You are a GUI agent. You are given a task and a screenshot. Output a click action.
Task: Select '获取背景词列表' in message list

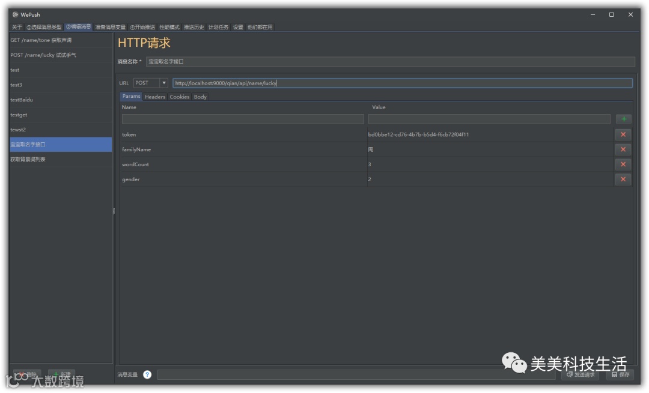[x=61, y=159]
